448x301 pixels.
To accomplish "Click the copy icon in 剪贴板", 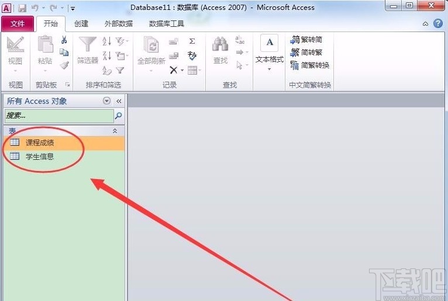I will pyautogui.click(x=64, y=52).
